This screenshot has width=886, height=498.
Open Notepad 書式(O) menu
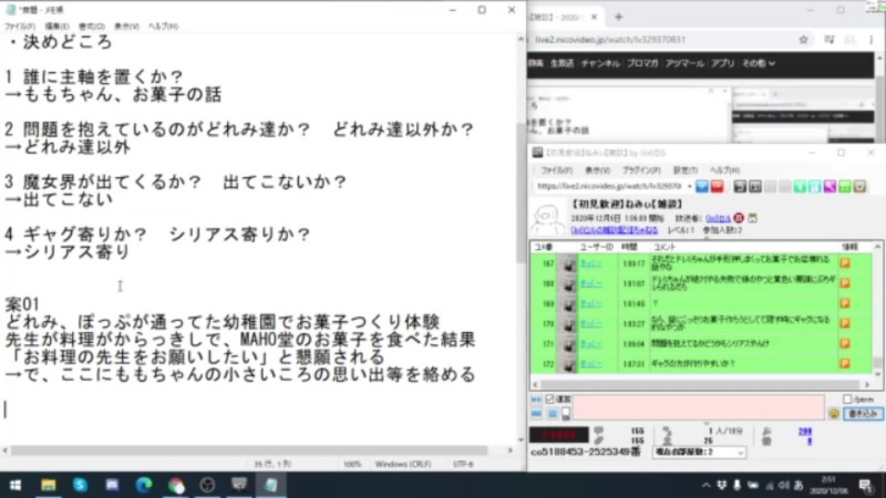click(91, 26)
